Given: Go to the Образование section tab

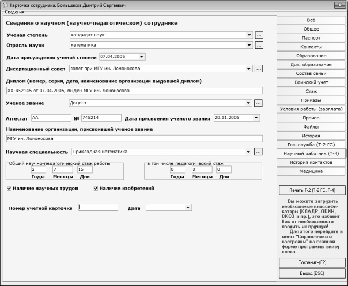Looking at the screenshot, I should pyautogui.click(x=311, y=56).
